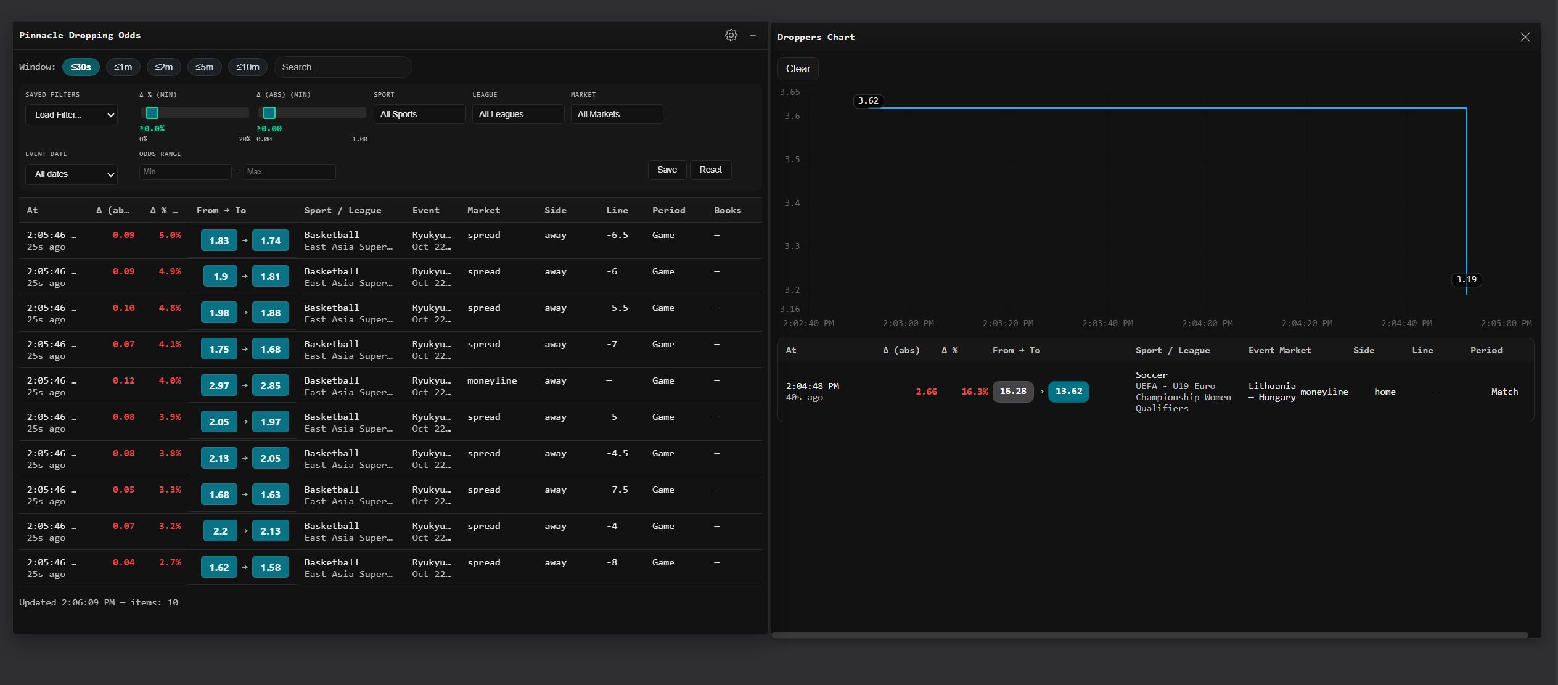The width and height of the screenshot is (1558, 685).
Task: Switch window to ≤1m
Action: [x=123, y=67]
